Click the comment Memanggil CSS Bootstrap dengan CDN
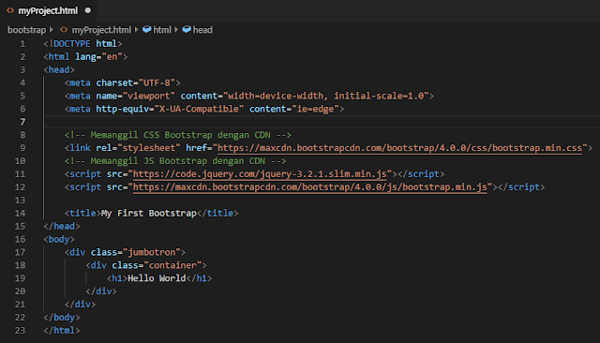Viewport: 600px width, 343px height. point(178,135)
